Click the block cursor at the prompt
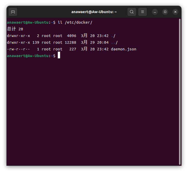The width and height of the screenshot is (188, 173). [x=59, y=56]
